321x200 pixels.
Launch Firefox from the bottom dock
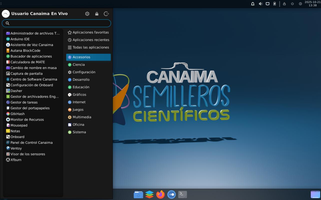(160, 194)
